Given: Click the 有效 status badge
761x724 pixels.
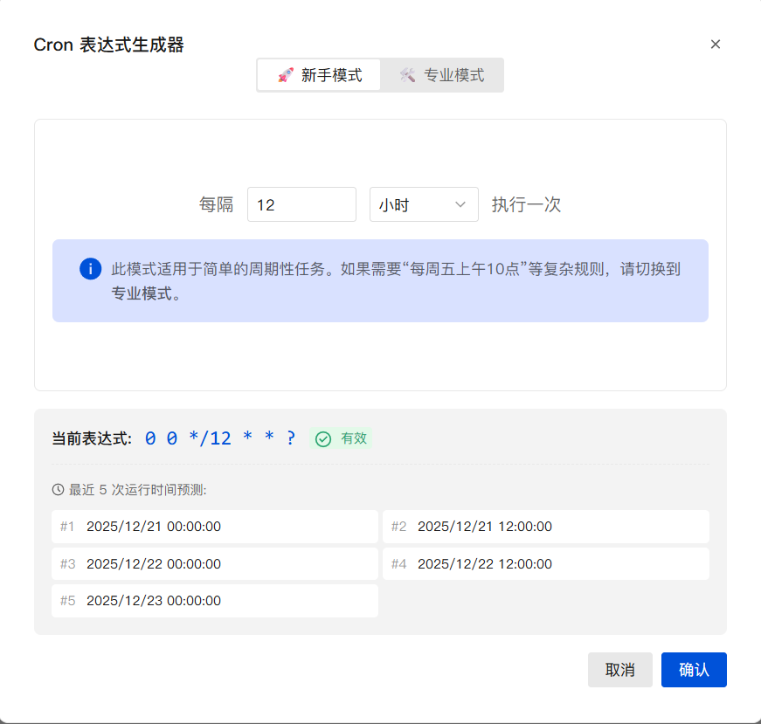Looking at the screenshot, I should 342,439.
